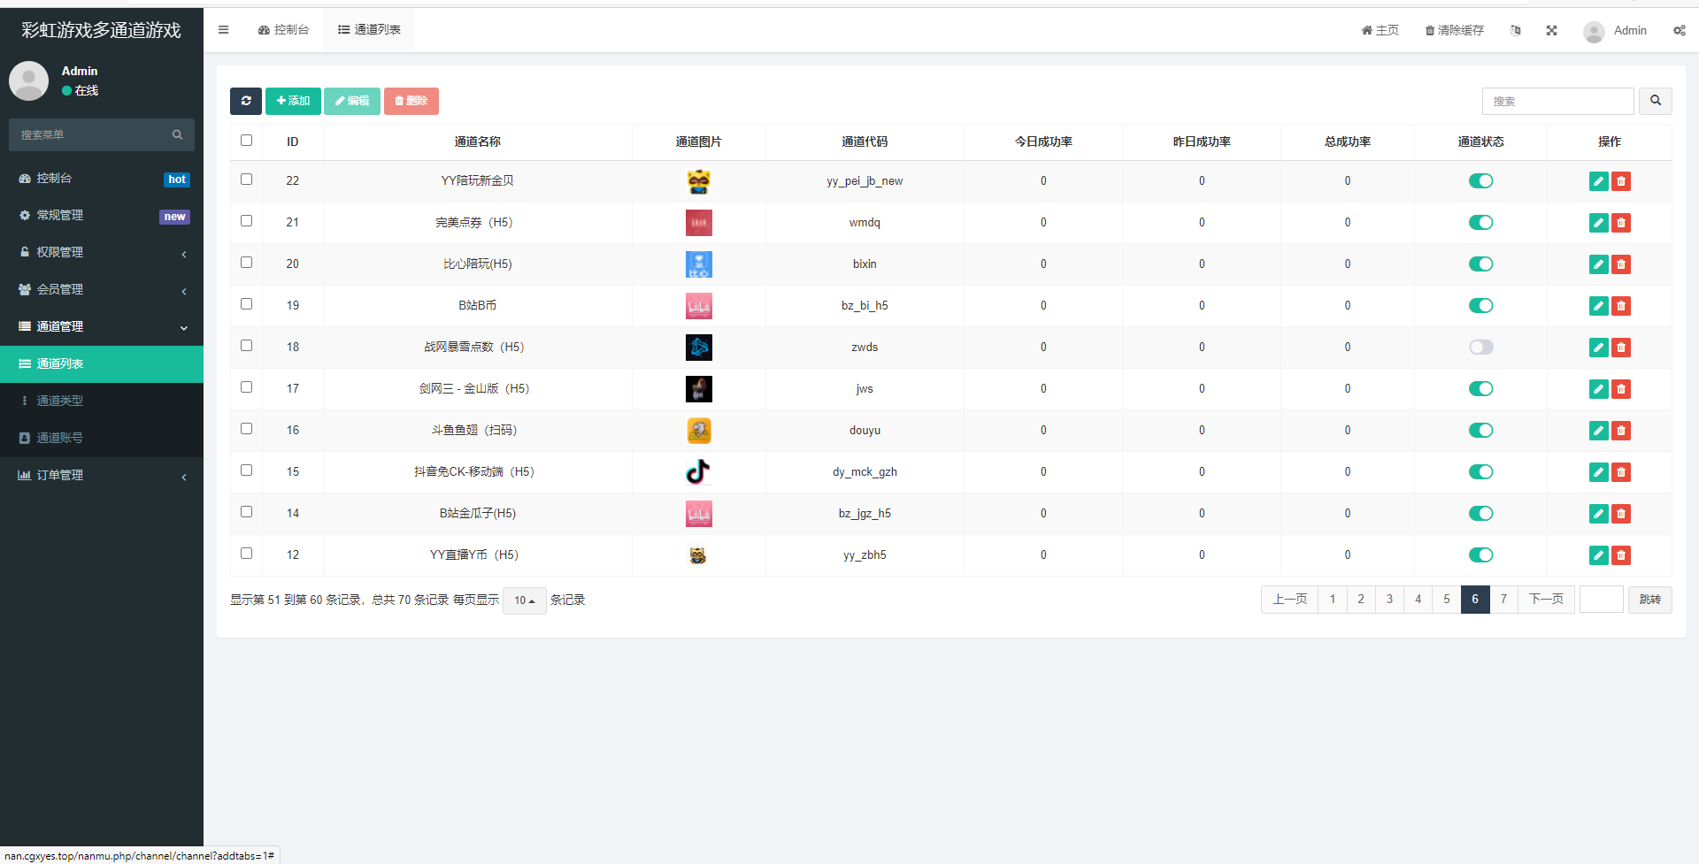Disable the channel status toggle for wmdq
The image size is (1699, 864).
click(1480, 223)
